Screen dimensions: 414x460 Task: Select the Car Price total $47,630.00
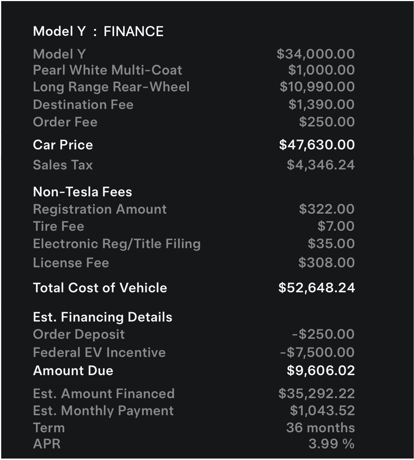tap(317, 145)
